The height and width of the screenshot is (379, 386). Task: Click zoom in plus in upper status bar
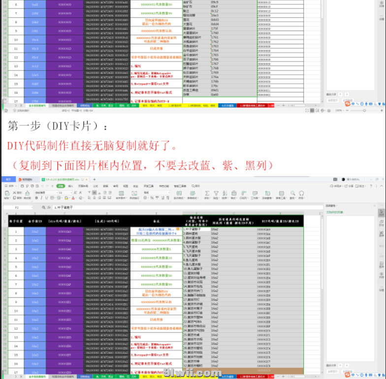(x=382, y=111)
